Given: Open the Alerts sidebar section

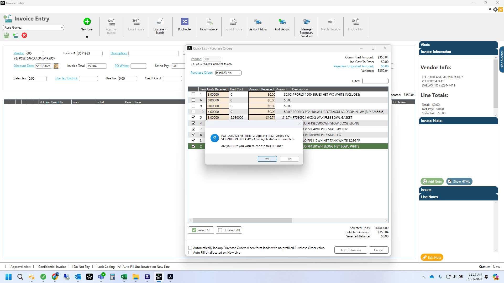Looking at the screenshot, I should [x=458, y=45].
